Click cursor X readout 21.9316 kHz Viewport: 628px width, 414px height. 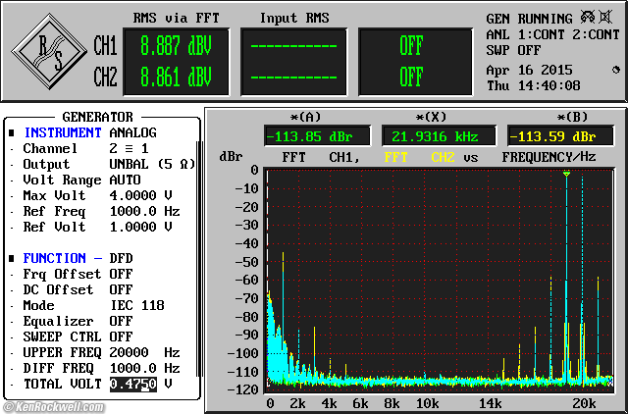pyautogui.click(x=439, y=136)
